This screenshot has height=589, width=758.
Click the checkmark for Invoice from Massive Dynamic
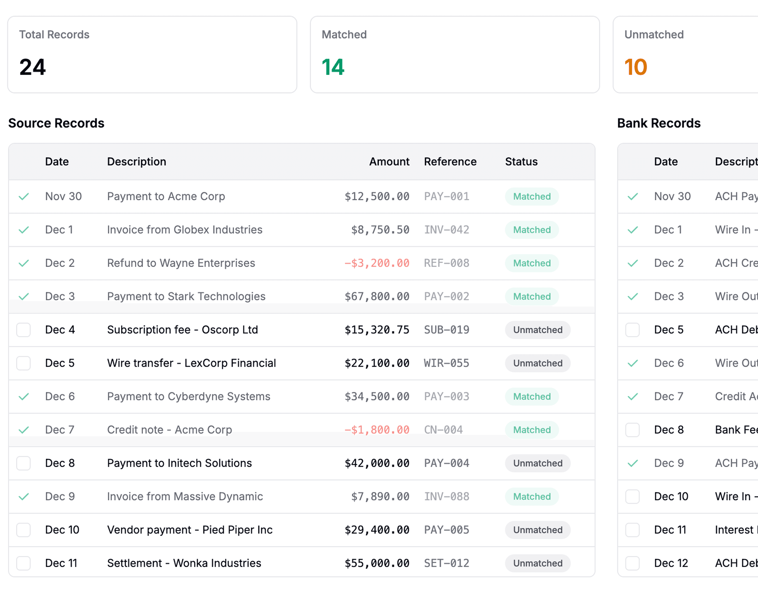[24, 496]
